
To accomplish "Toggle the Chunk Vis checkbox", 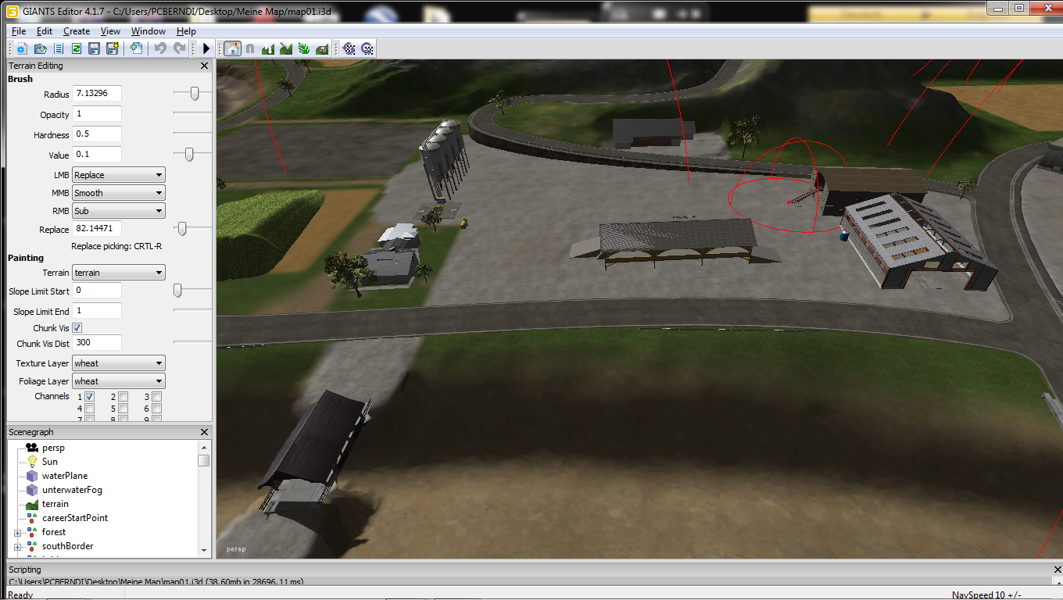I will click(x=77, y=328).
